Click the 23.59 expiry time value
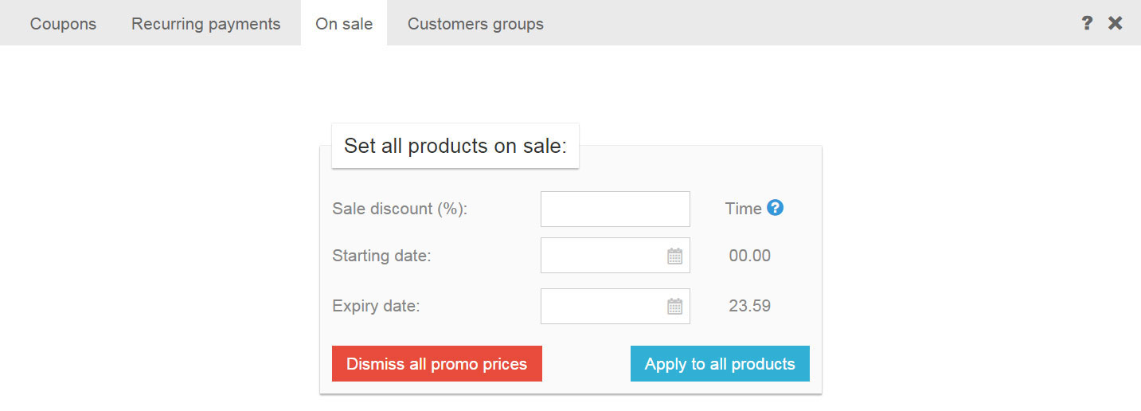 (750, 306)
